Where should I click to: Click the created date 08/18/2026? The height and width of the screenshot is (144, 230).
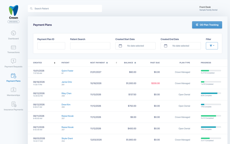[x=39, y=82]
